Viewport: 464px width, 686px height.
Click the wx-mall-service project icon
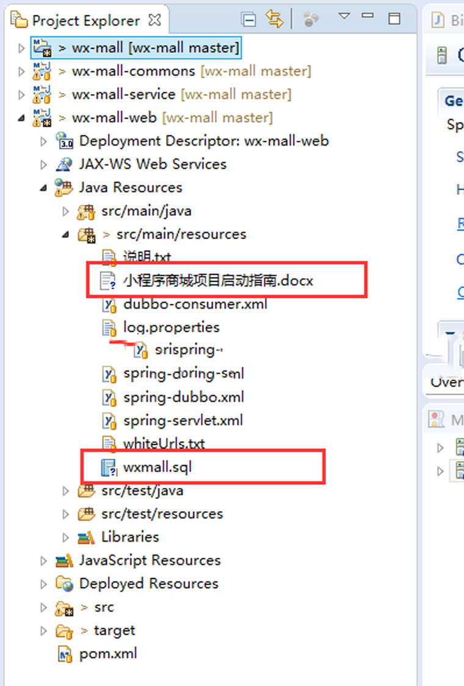click(42, 94)
